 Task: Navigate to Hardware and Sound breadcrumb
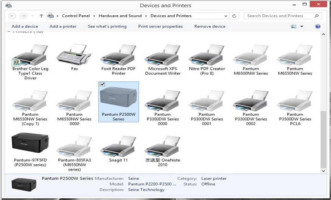pyautogui.click(x=120, y=16)
